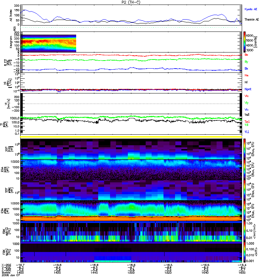The image size is (262, 280).
Task: Click the hhmm row label
Action: coord(5,273)
